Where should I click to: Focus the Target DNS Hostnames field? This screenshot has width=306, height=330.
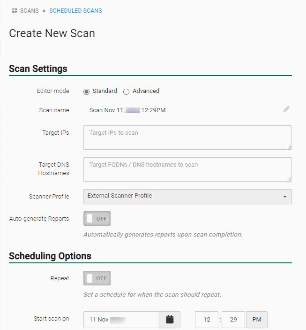pos(187,169)
